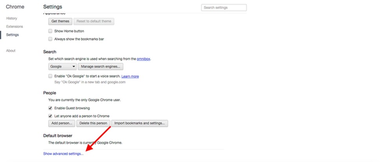
Task: Open the Google search engine dropdown
Action: [x=62, y=67]
